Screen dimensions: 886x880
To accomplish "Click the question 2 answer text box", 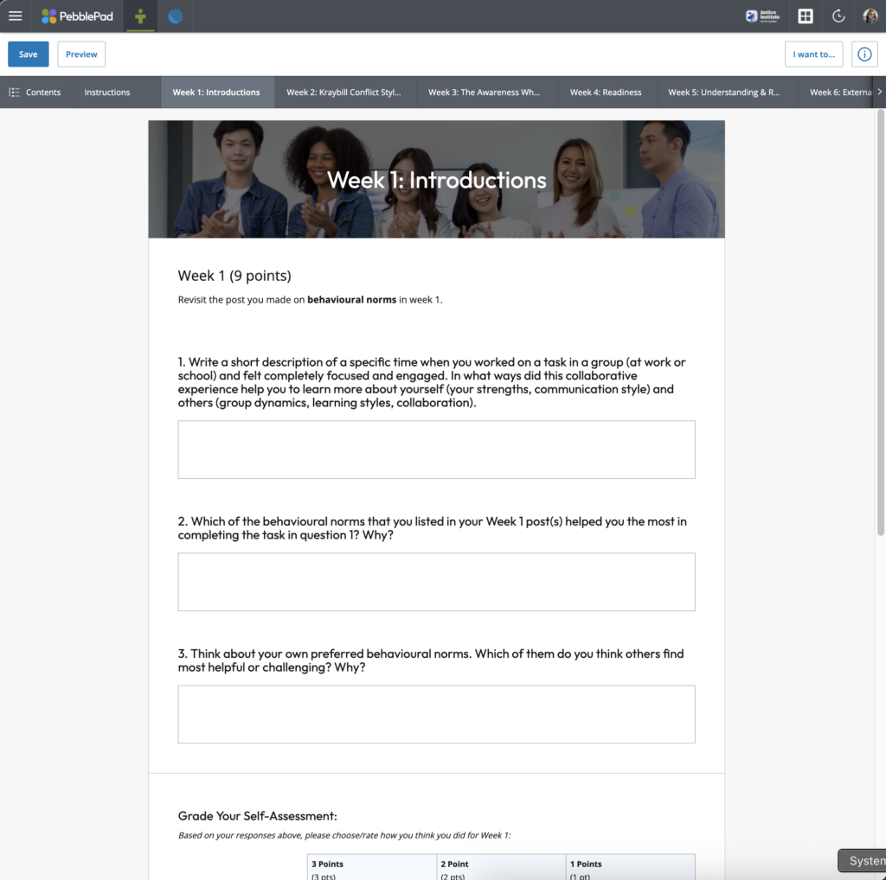I will point(436,582).
